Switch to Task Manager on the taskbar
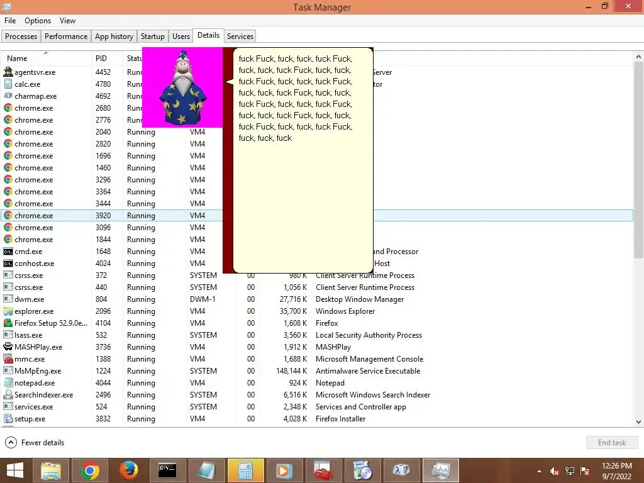644x483 pixels. click(x=440, y=470)
